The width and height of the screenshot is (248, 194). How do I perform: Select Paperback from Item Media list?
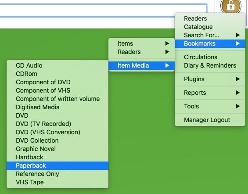(x=58, y=165)
